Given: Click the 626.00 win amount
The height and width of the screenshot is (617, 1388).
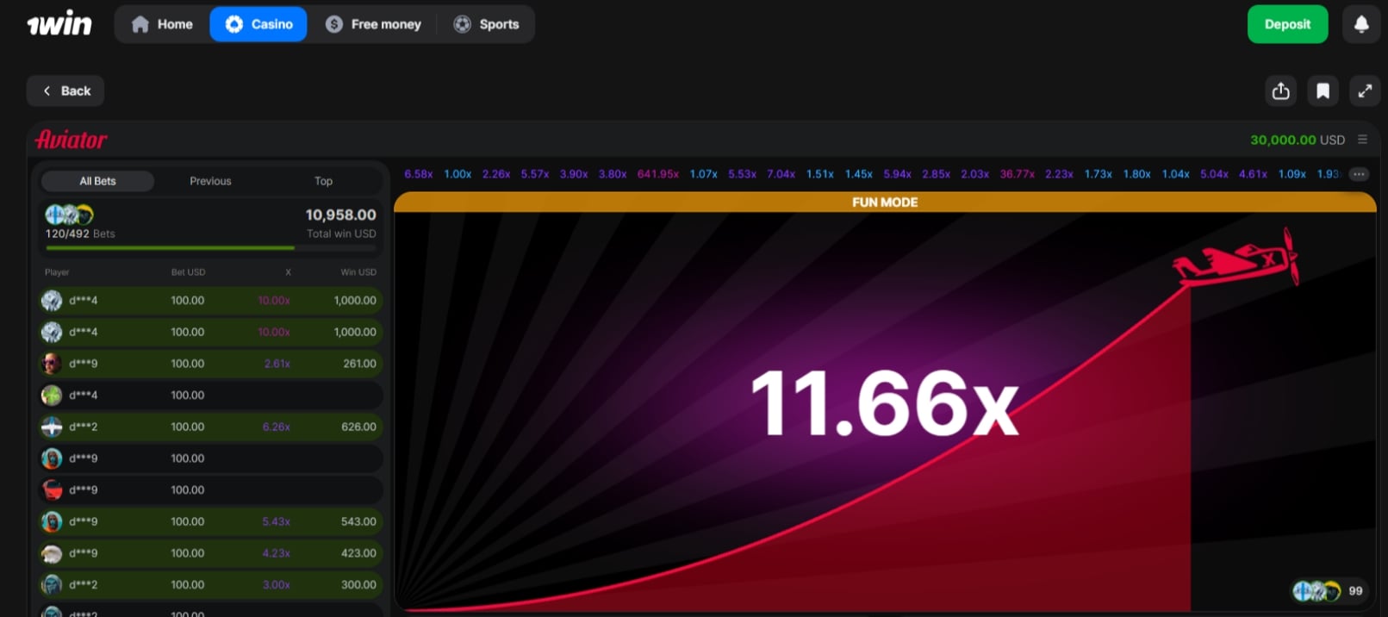Looking at the screenshot, I should coord(358,427).
